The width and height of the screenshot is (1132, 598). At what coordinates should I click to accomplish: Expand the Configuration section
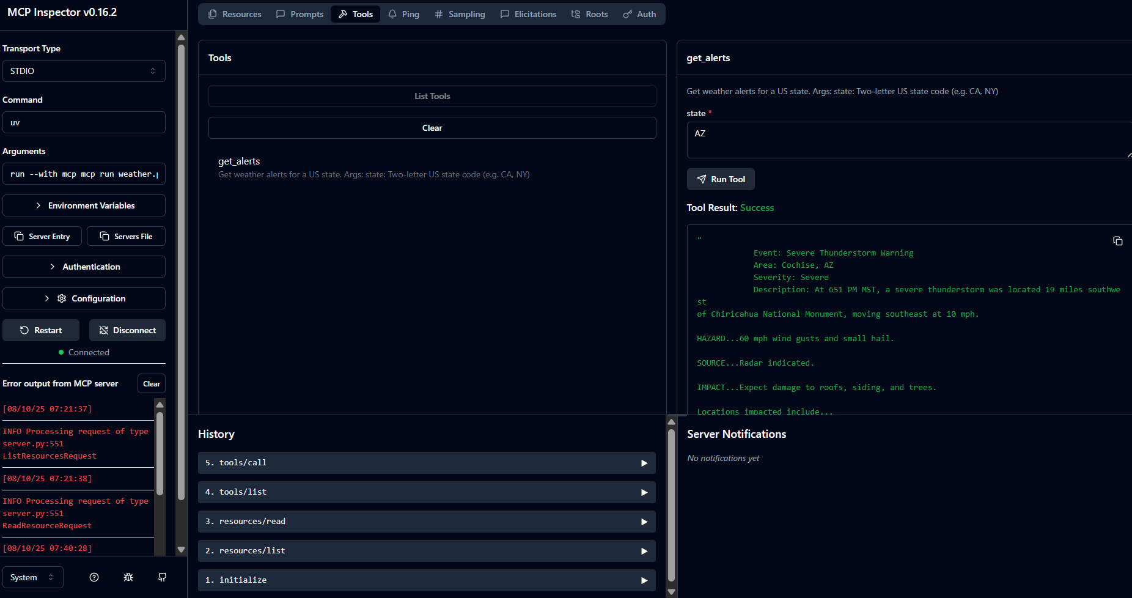(x=84, y=298)
